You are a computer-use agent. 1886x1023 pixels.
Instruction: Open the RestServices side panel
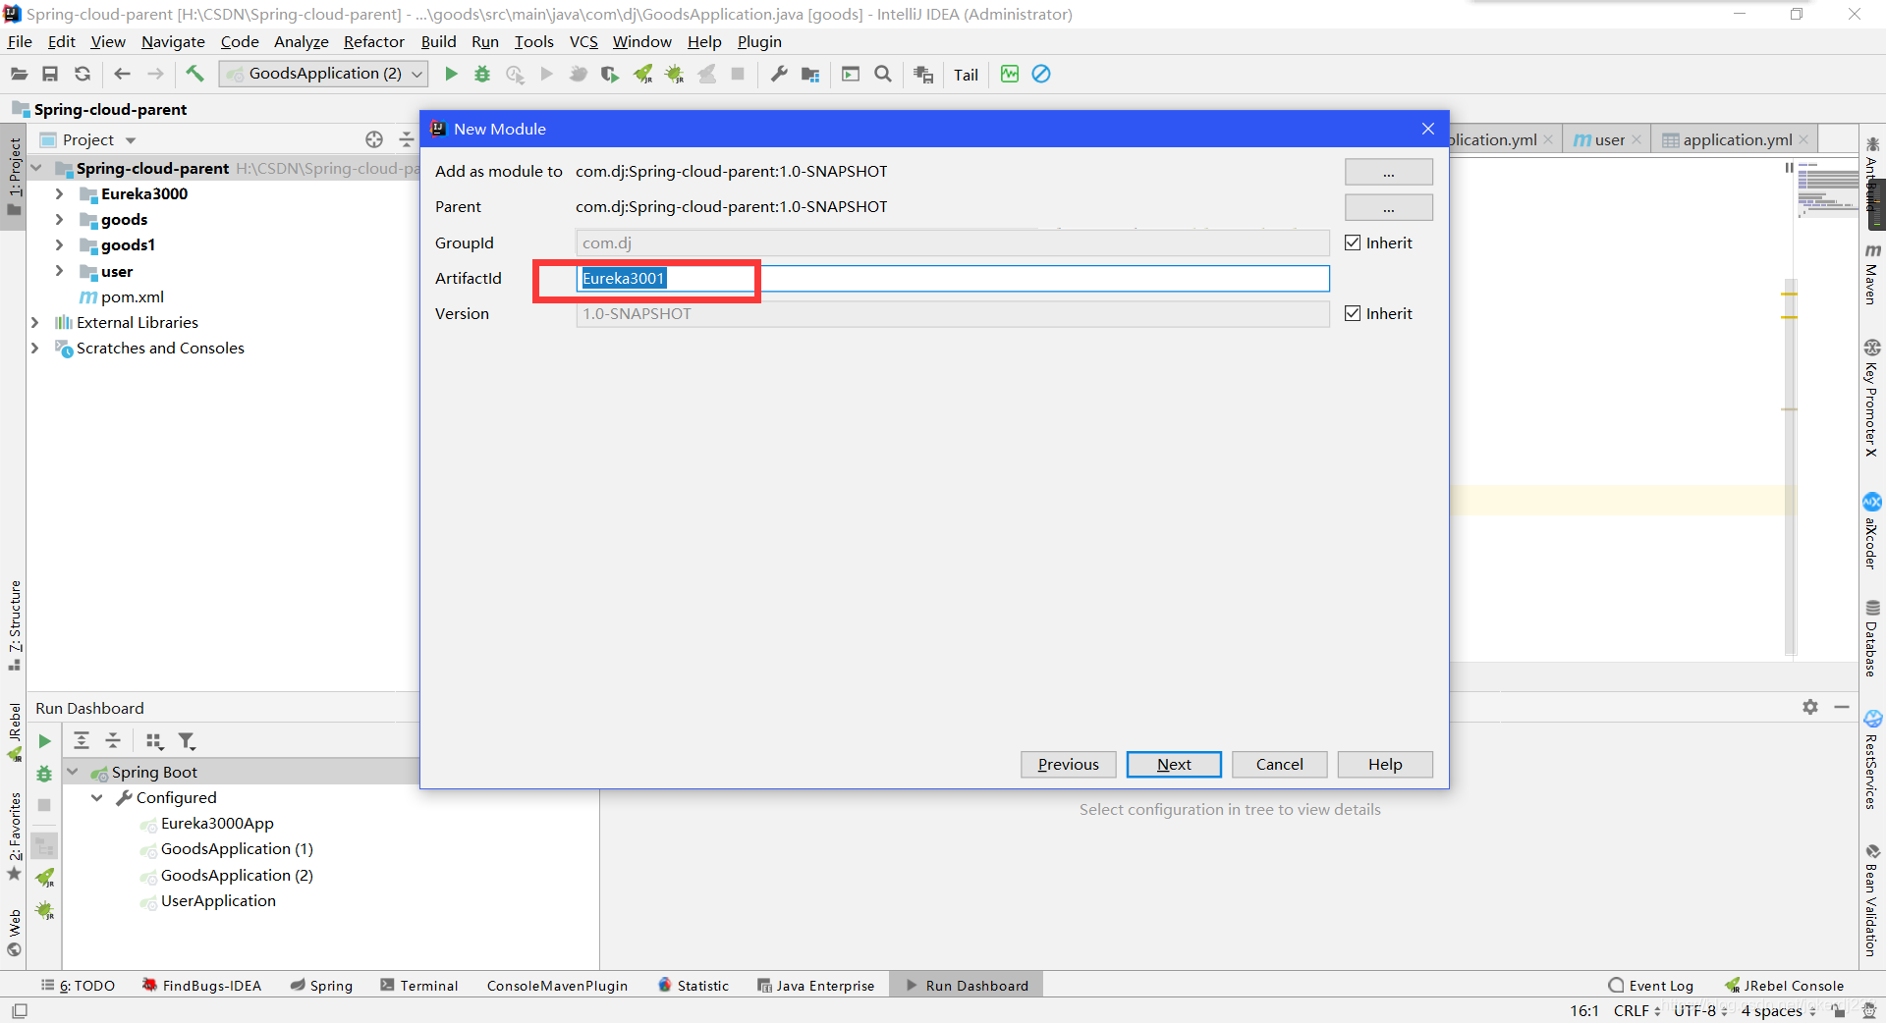(x=1872, y=760)
